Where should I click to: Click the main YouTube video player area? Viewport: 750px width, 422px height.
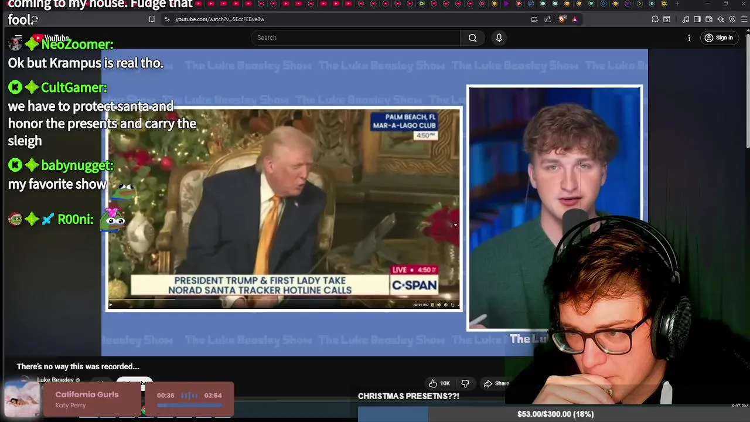[x=374, y=202]
